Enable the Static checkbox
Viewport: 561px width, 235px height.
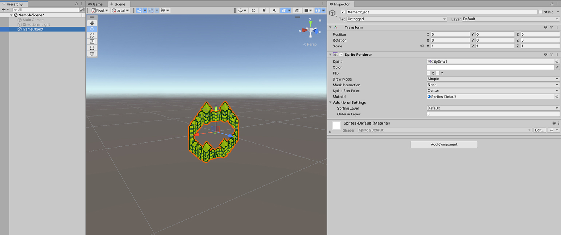[x=540, y=12]
